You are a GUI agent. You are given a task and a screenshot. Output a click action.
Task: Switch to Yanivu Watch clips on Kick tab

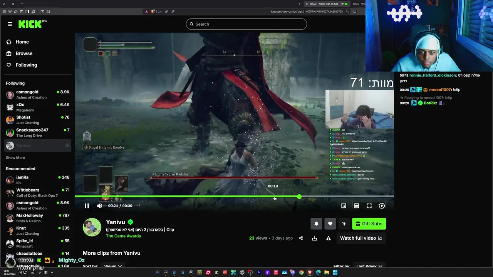pos(327,4)
